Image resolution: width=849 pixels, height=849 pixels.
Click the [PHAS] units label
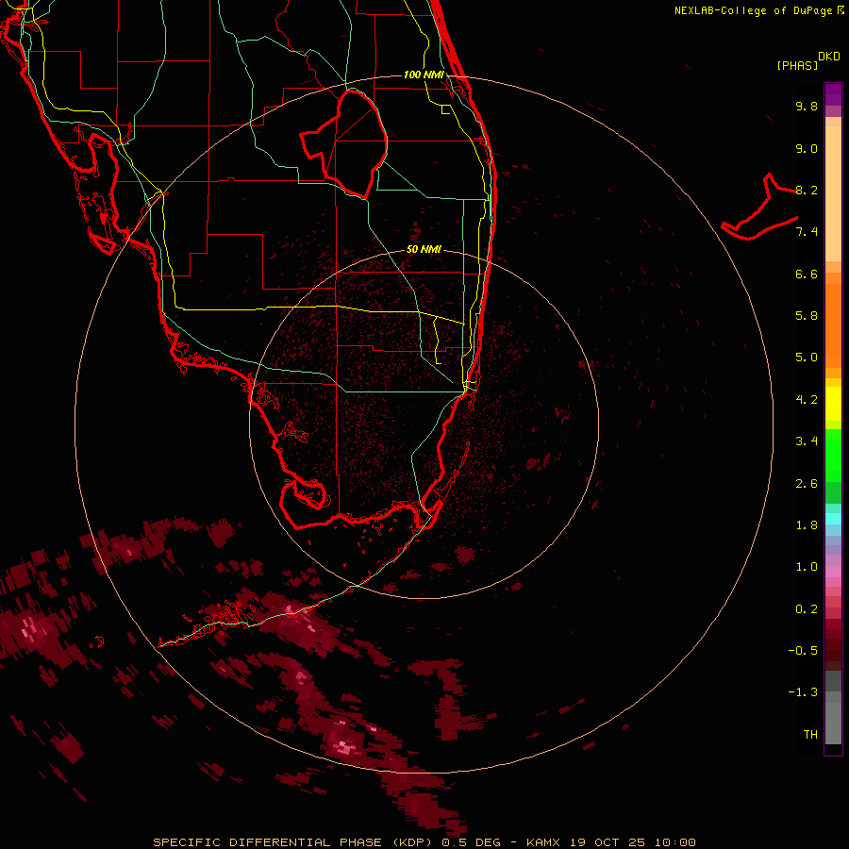point(797,65)
